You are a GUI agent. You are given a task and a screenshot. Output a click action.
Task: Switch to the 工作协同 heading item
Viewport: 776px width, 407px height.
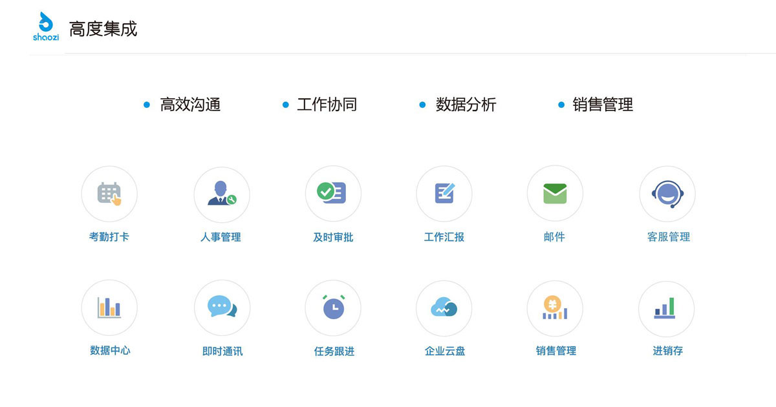click(327, 105)
